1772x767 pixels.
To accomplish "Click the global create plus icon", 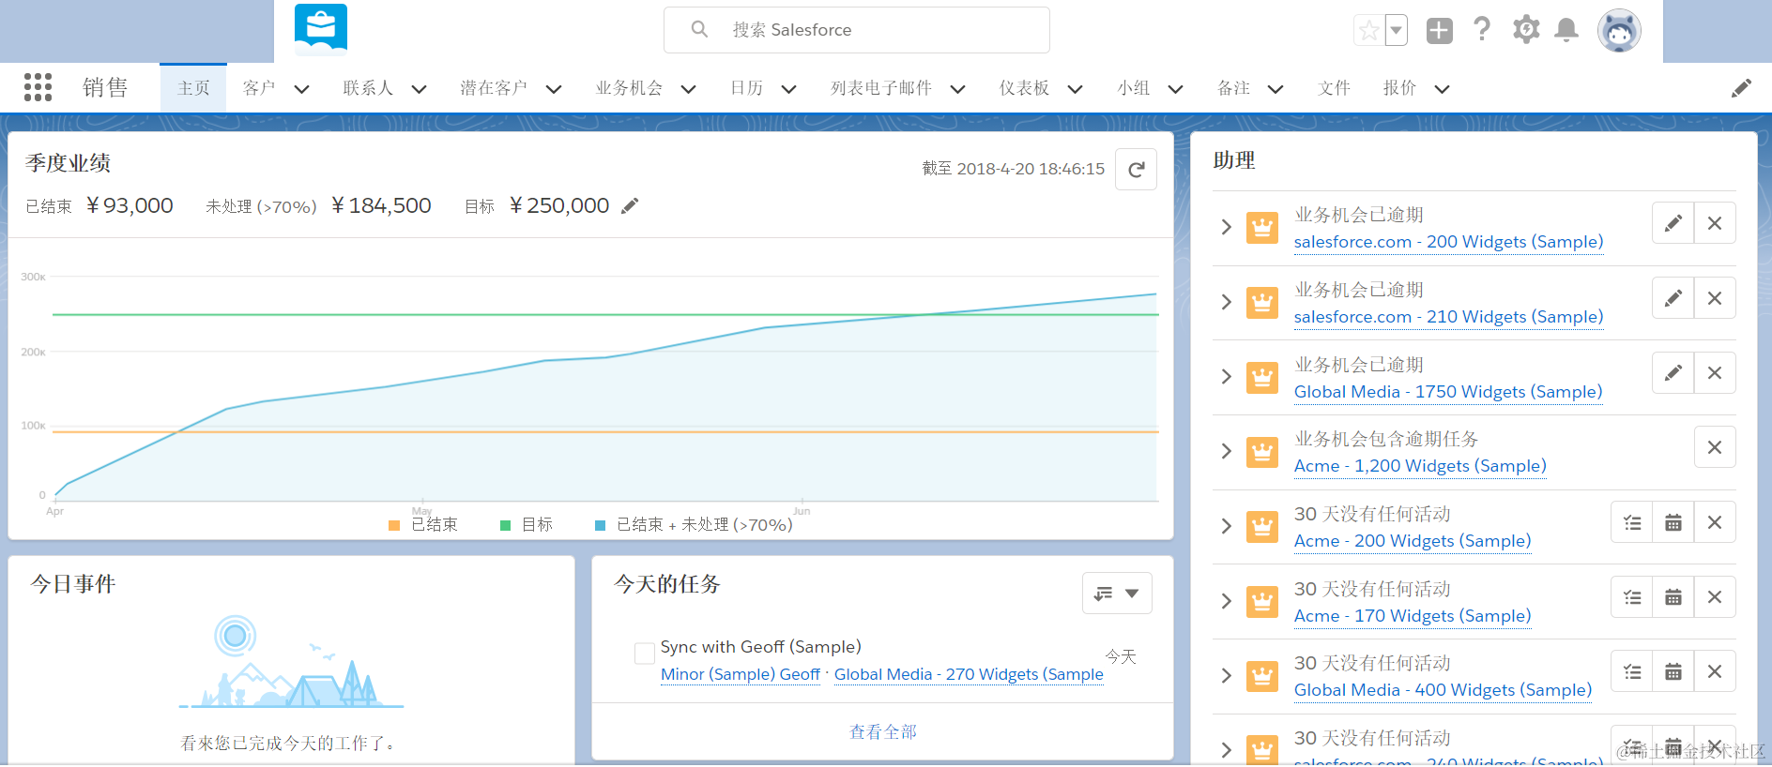I will (1439, 31).
